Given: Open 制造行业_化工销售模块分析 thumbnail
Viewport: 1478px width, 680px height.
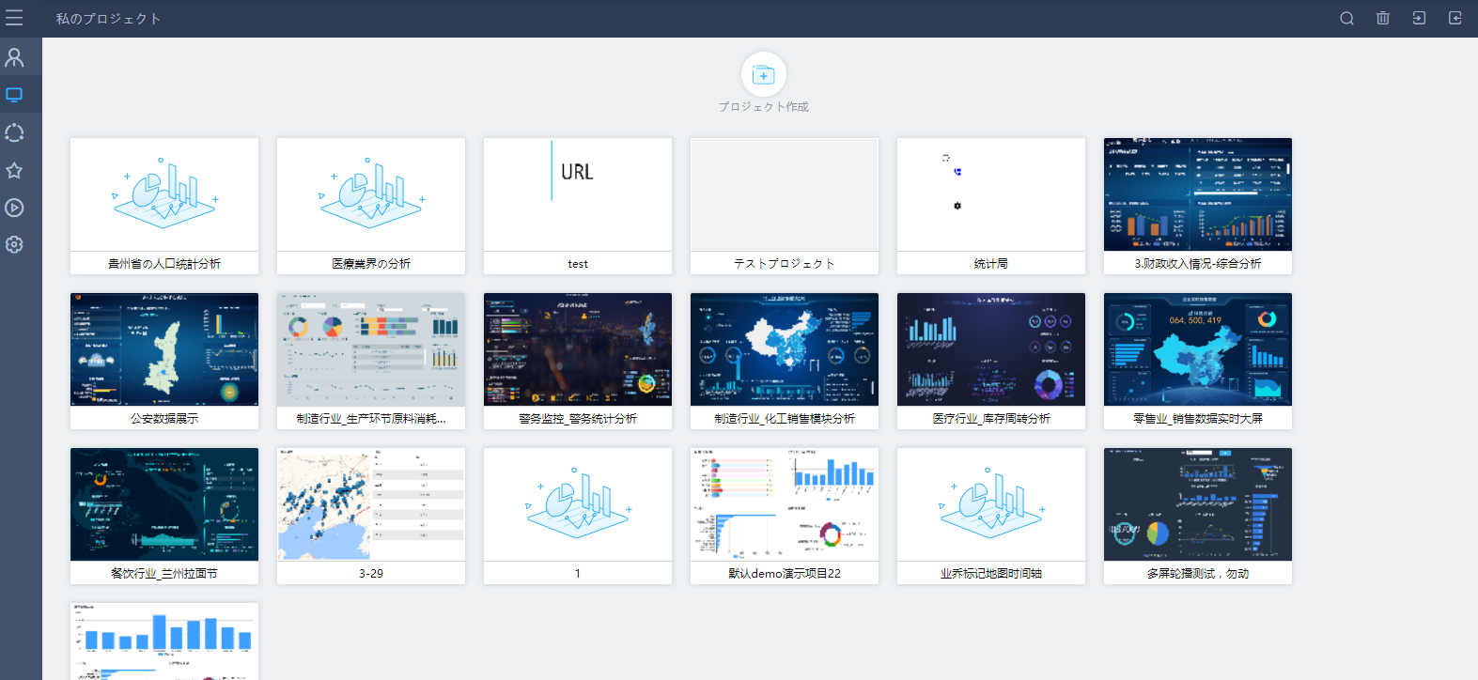Looking at the screenshot, I should pos(785,349).
